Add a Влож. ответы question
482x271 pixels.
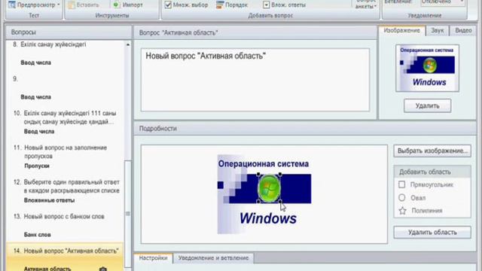pyautogui.click(x=285, y=5)
